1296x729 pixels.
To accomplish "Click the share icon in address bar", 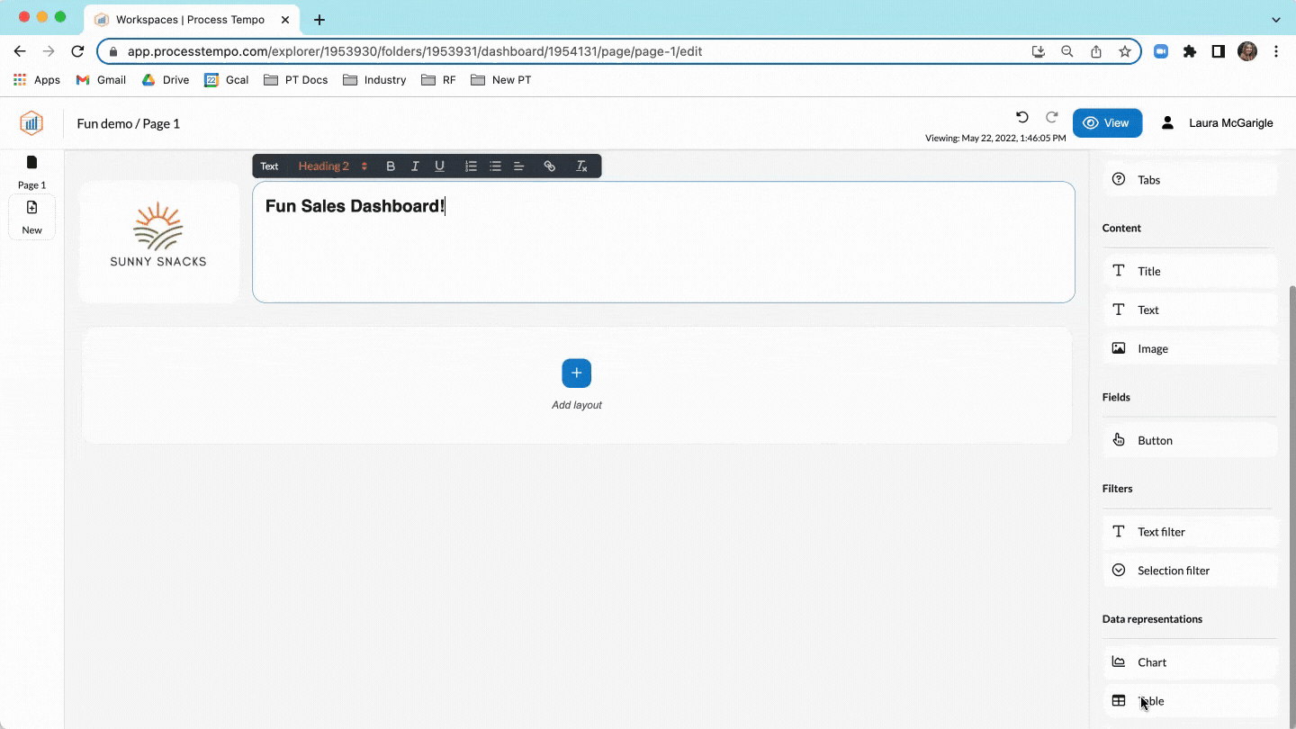I will 1096,51.
